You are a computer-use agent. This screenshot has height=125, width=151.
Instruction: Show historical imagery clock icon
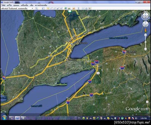[66, 9]
